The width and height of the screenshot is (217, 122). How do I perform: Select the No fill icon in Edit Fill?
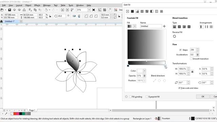tap(127, 11)
